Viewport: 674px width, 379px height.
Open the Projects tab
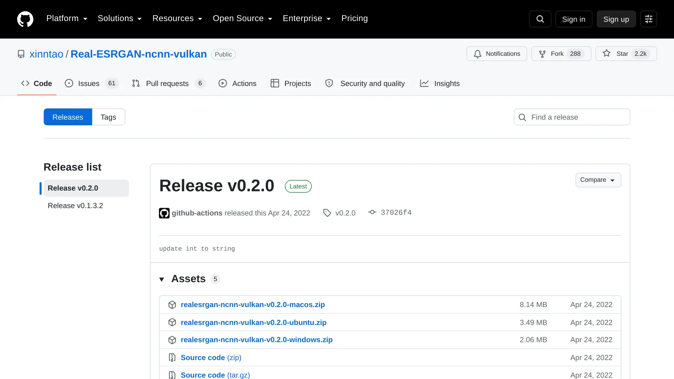(x=291, y=84)
